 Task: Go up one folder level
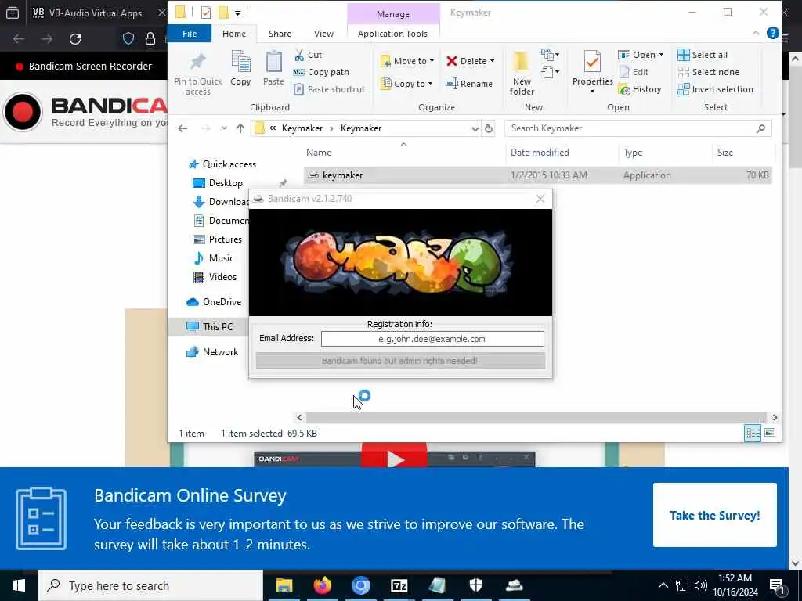coord(240,128)
